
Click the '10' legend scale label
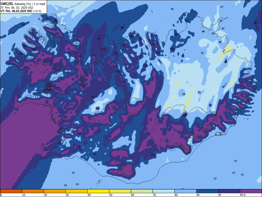[24, 195]
